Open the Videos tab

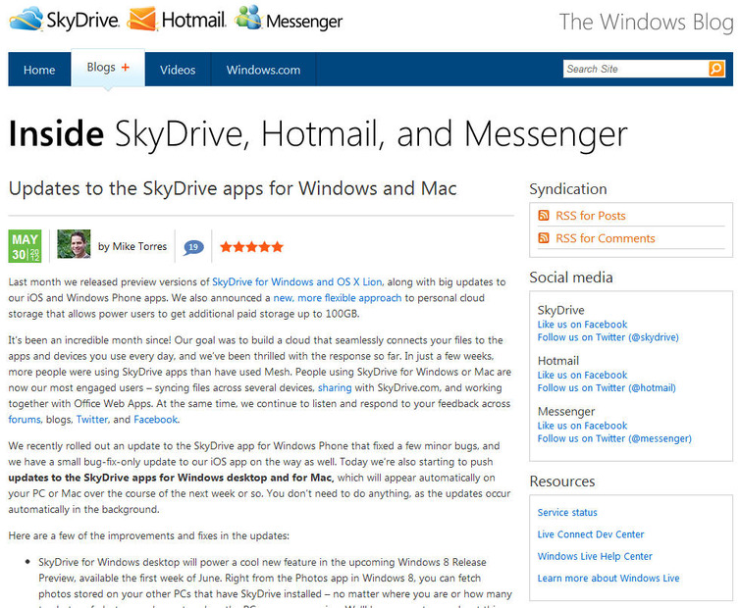pos(178,70)
